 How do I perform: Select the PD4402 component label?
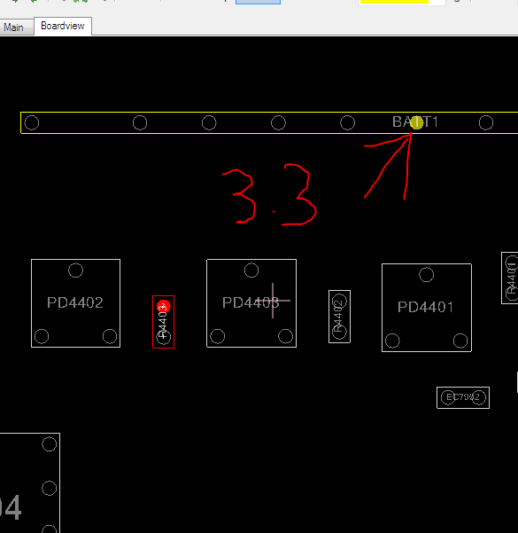(75, 302)
